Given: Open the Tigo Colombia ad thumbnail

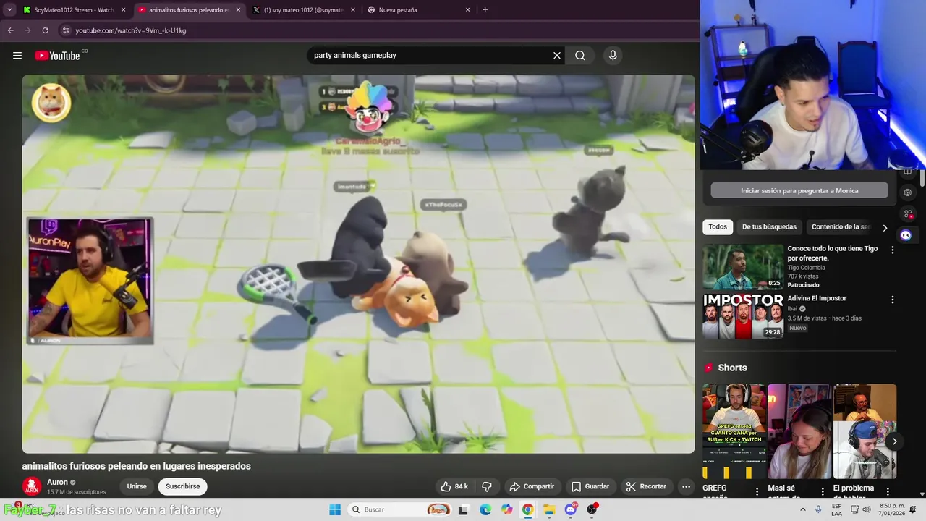Looking at the screenshot, I should (x=743, y=266).
